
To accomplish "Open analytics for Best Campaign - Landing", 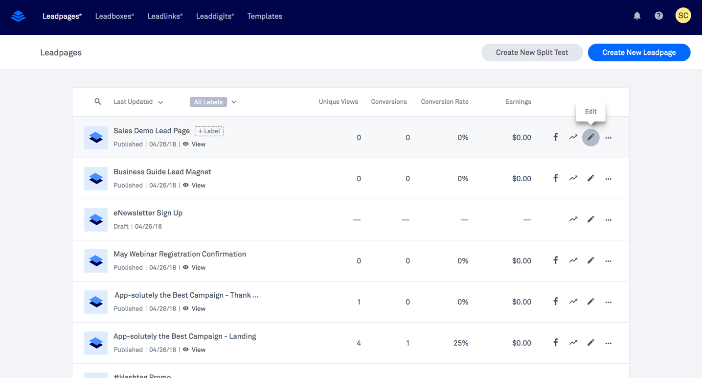I will click(x=573, y=343).
